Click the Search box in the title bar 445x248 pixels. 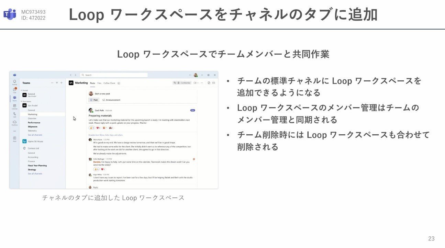[x=114, y=75]
